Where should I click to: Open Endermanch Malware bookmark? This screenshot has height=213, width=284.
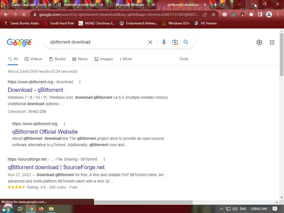[139, 23]
